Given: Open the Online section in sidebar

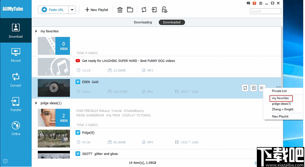Looking at the screenshot, I should pos(16,128).
